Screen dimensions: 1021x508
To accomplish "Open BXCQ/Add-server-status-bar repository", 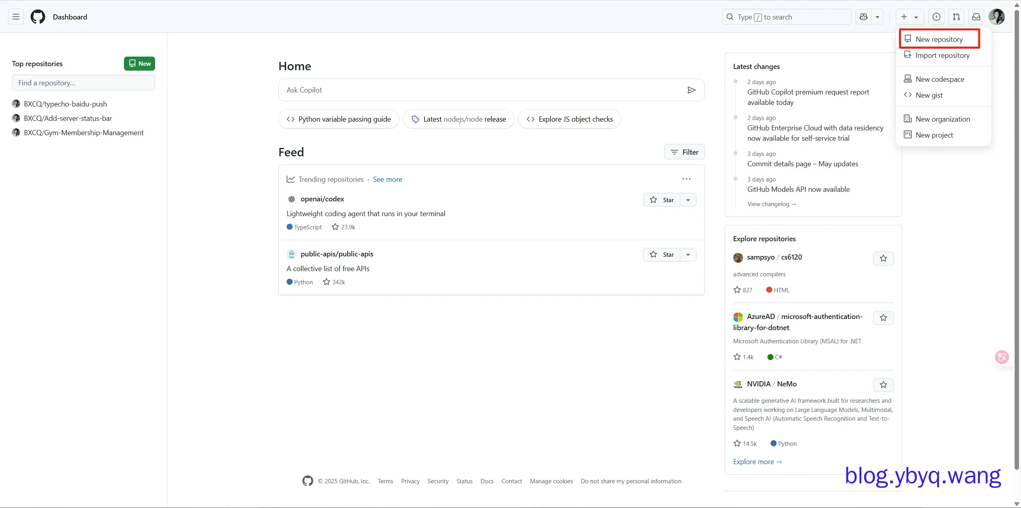I will click(x=68, y=118).
